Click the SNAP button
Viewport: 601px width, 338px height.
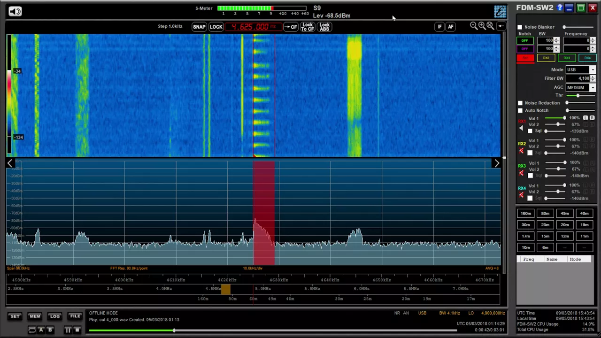click(x=199, y=27)
